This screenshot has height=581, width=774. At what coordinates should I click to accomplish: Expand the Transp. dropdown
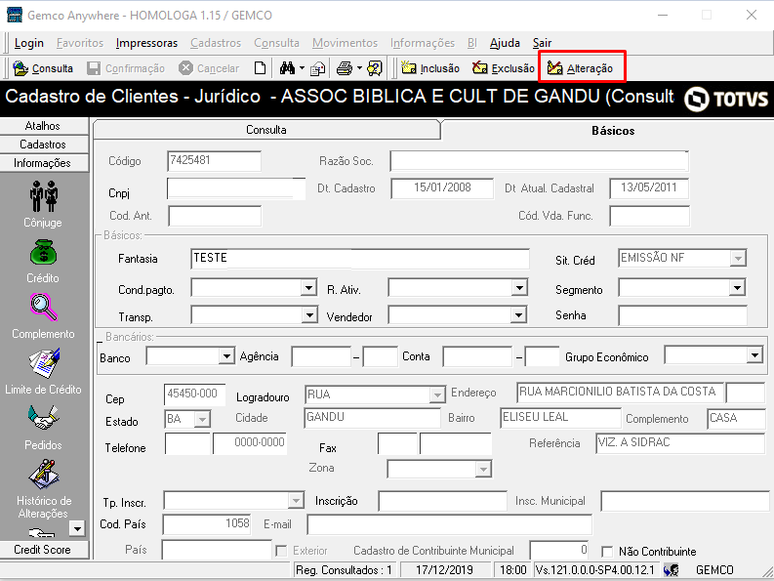click(309, 314)
